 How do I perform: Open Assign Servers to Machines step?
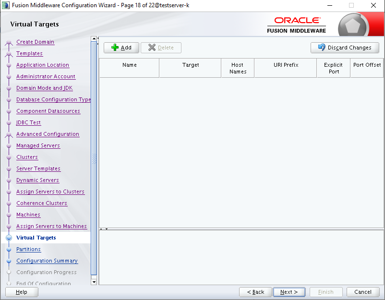tap(51, 227)
